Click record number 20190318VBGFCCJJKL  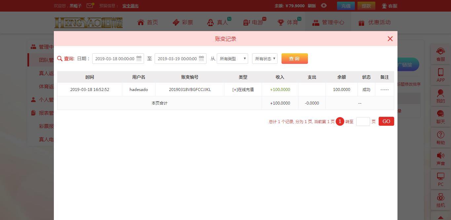point(190,90)
